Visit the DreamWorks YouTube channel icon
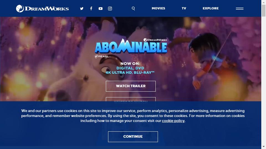Screen dimensions: 266x149 [101, 9]
